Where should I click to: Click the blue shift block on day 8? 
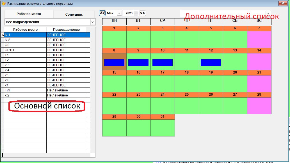click(x=114, y=63)
